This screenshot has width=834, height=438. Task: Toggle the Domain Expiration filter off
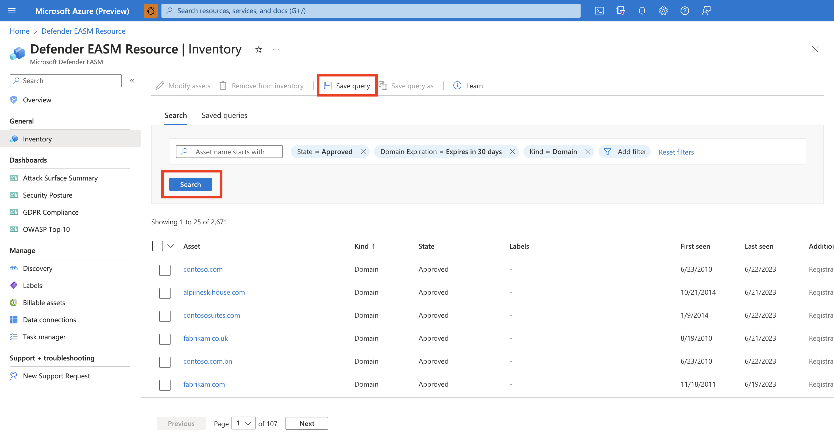click(512, 152)
